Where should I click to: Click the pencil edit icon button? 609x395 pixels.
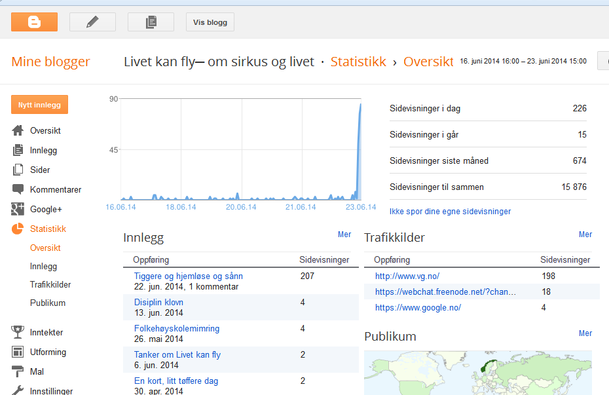[x=92, y=22]
